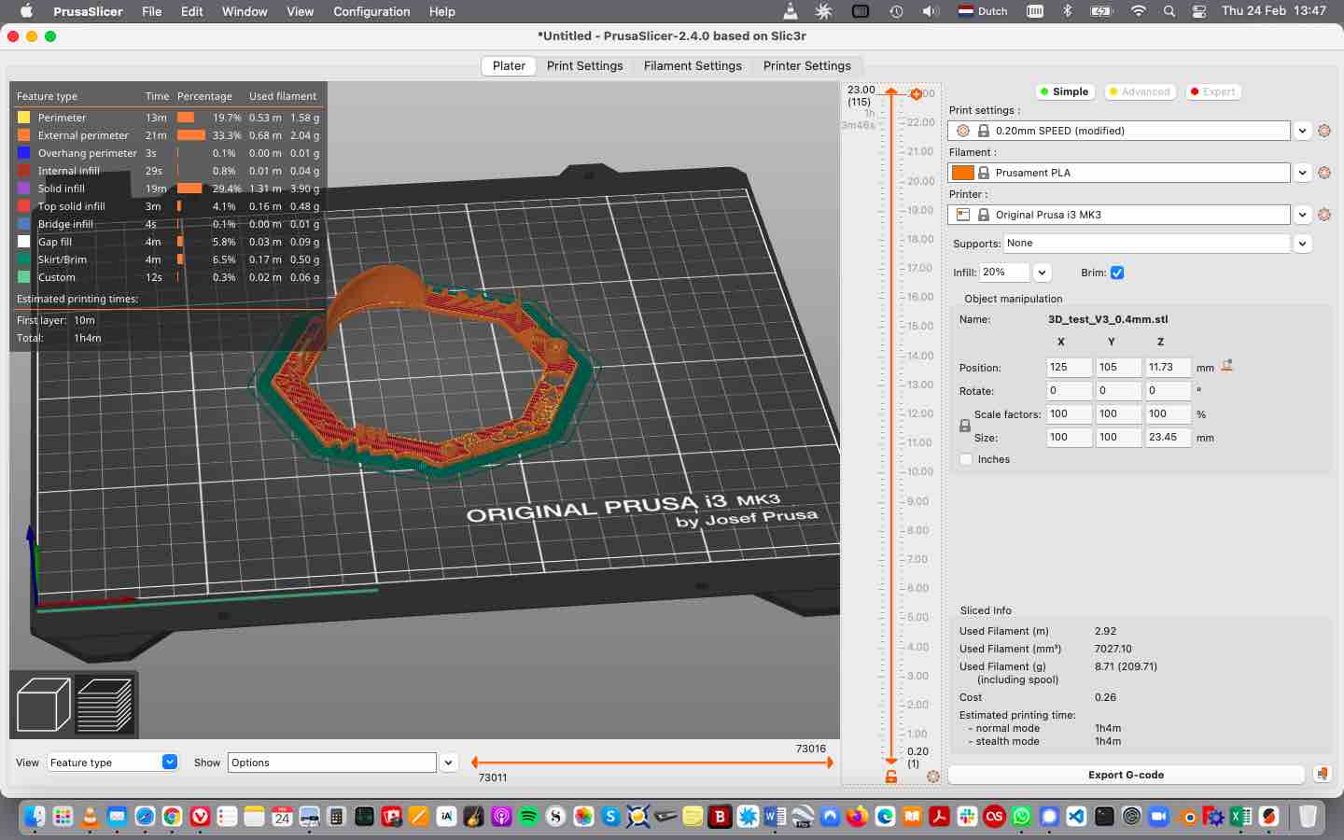Toggle the scale proportions lock icon

pos(965,426)
